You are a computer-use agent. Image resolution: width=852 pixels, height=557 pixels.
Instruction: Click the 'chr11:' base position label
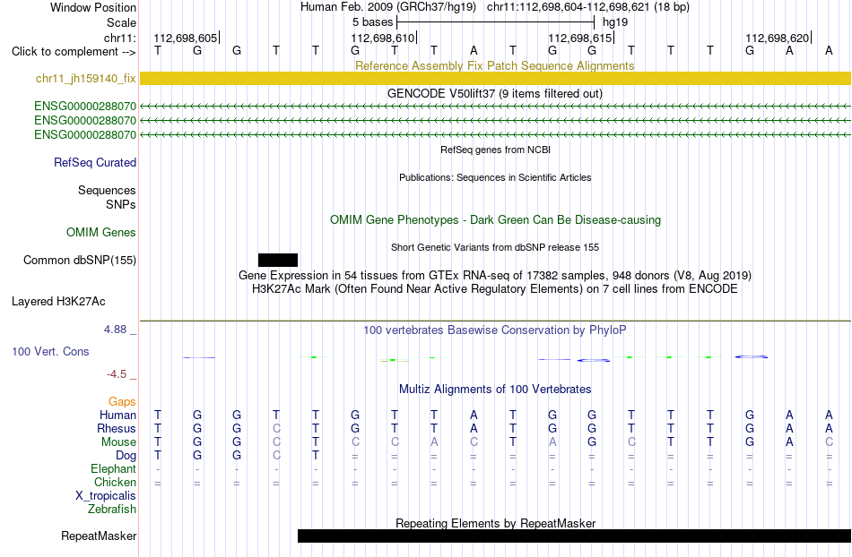pyautogui.click(x=120, y=38)
